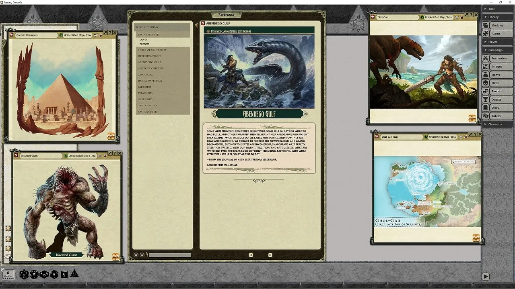Toggle ID button on Inverted Giant window

point(65,156)
